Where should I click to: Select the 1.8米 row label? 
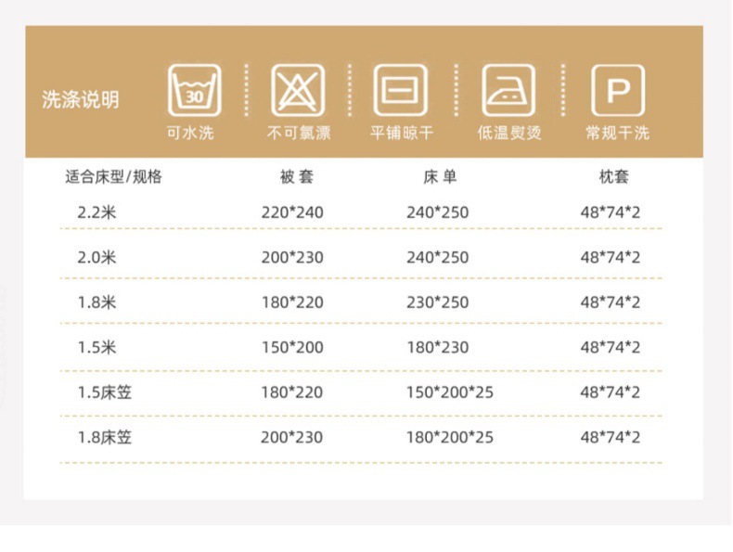pos(96,302)
